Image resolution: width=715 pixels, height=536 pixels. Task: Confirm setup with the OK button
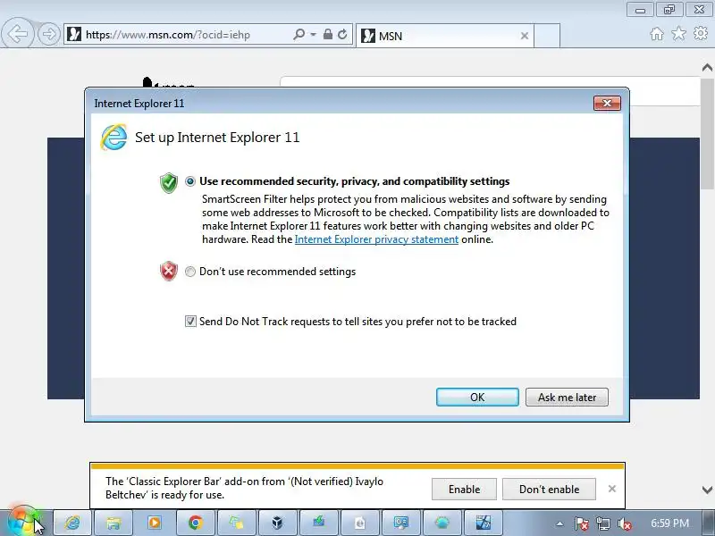(x=477, y=397)
